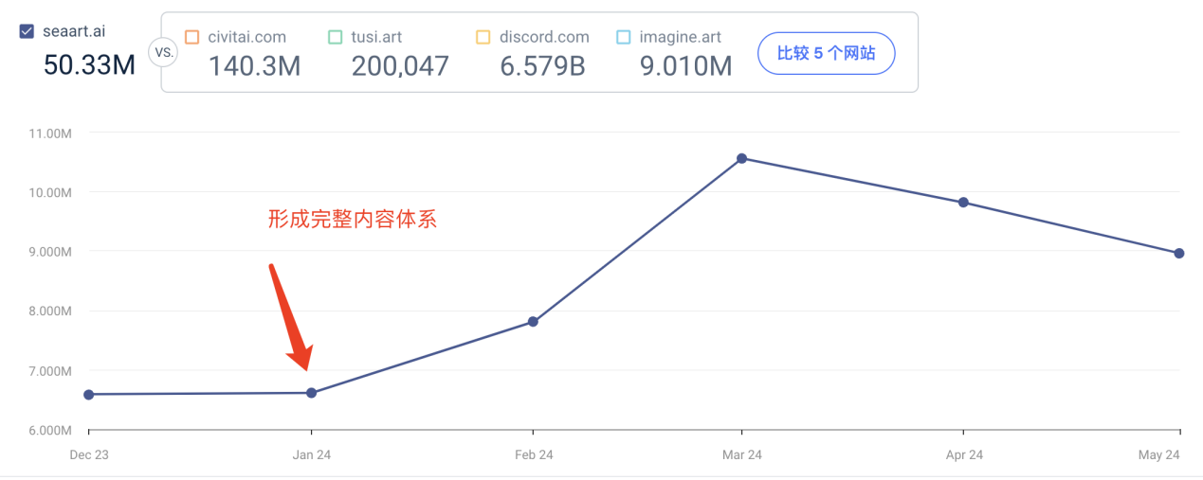Select the Mar 24 peak data point
This screenshot has height=480, width=1203.
741,158
